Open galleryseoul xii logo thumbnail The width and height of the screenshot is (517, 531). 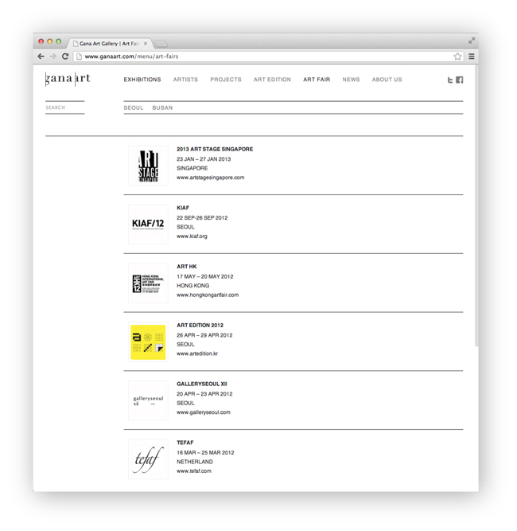[148, 400]
